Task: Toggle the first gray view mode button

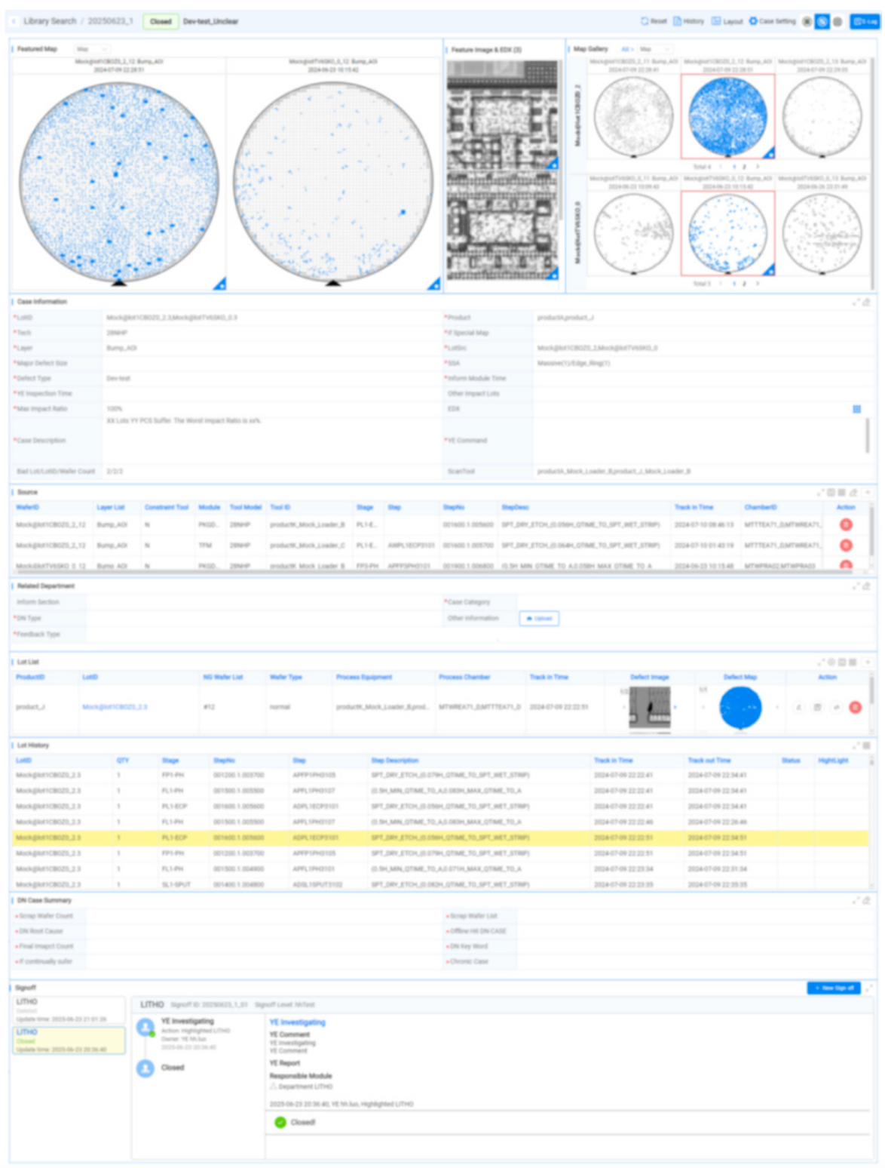Action: click(807, 21)
